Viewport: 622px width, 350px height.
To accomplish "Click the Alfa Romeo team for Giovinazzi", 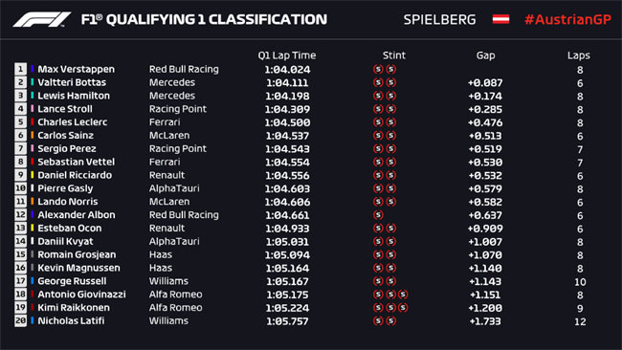I will point(176,295).
